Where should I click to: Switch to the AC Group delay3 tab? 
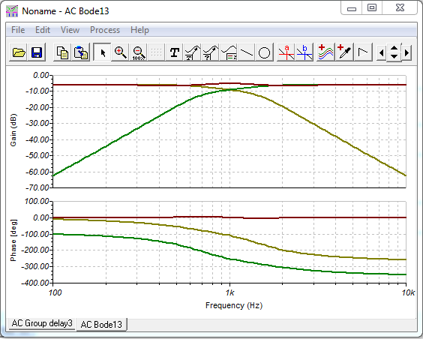click(x=42, y=323)
